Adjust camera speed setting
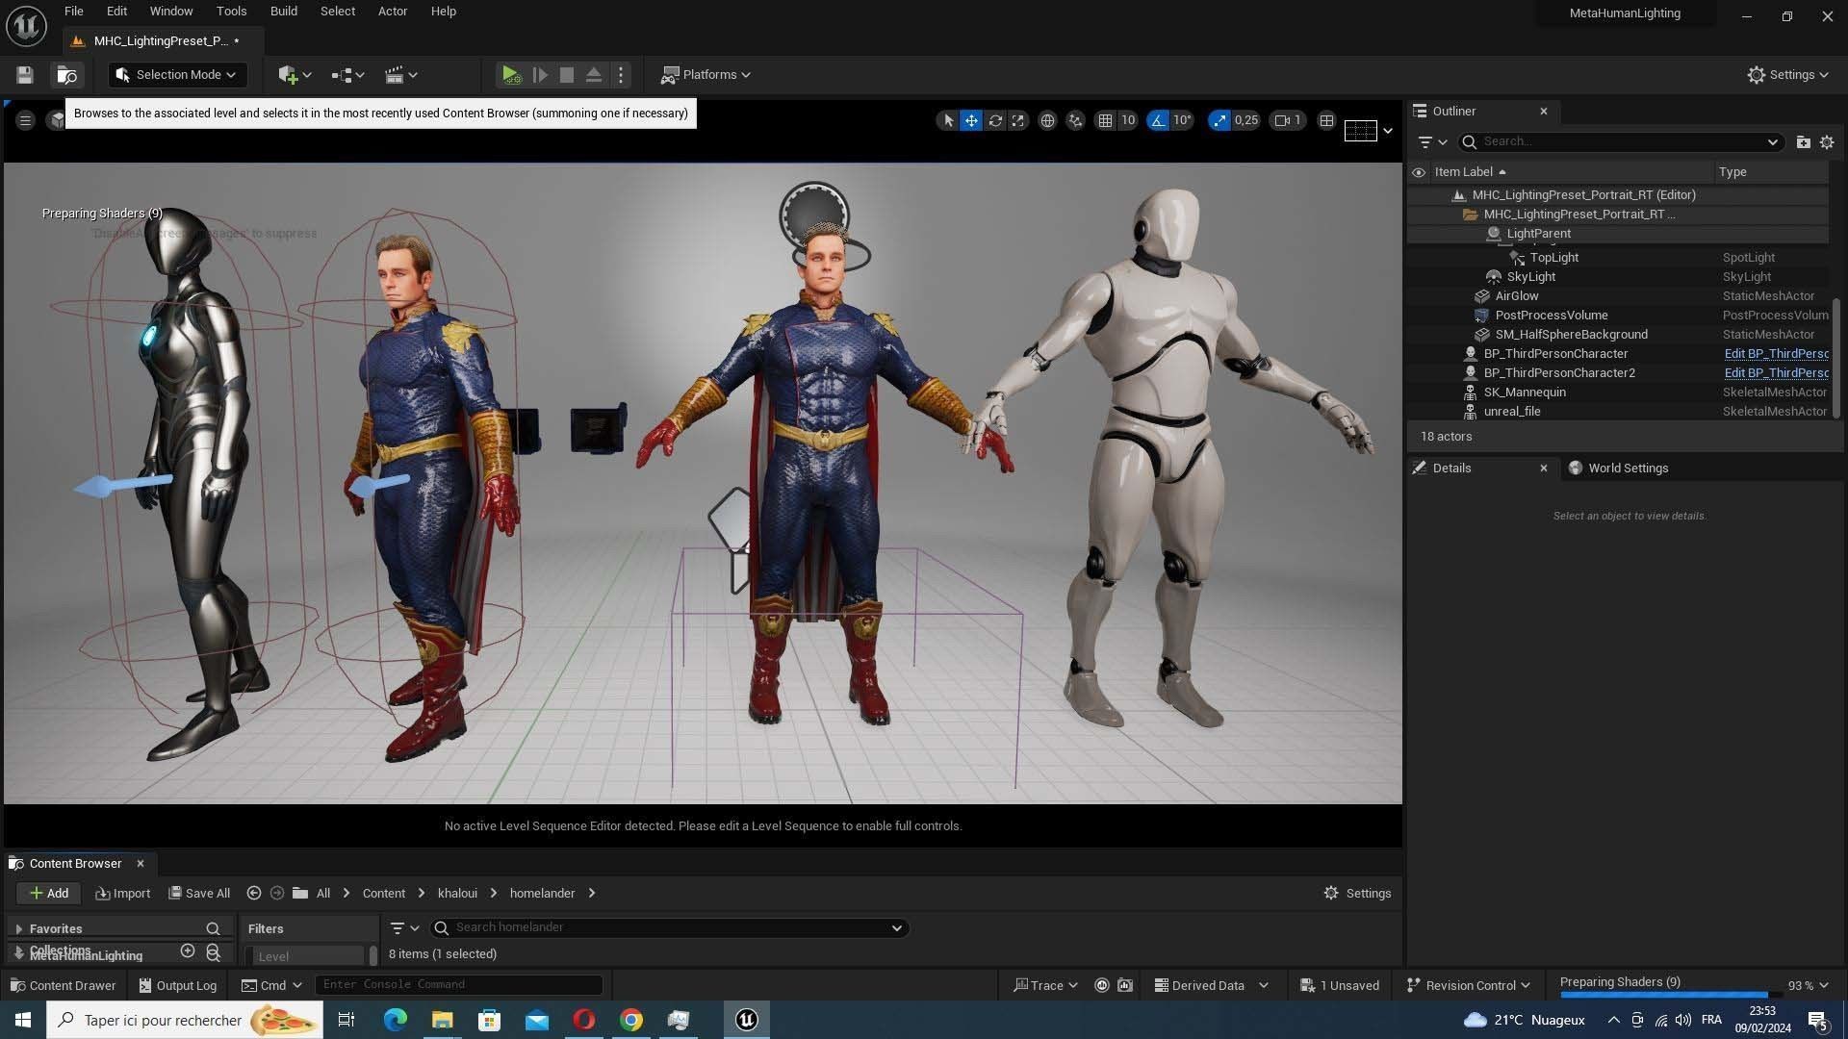The width and height of the screenshot is (1848, 1039). (x=1288, y=120)
